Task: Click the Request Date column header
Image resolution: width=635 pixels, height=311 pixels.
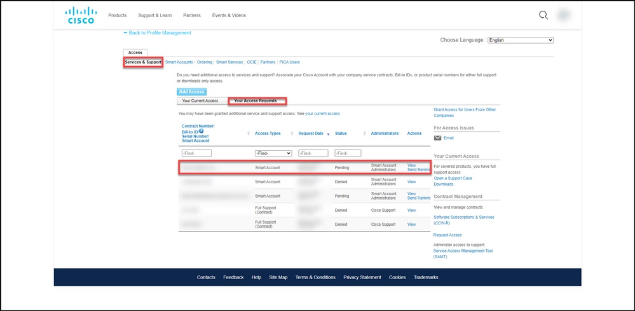Action: 311,133
